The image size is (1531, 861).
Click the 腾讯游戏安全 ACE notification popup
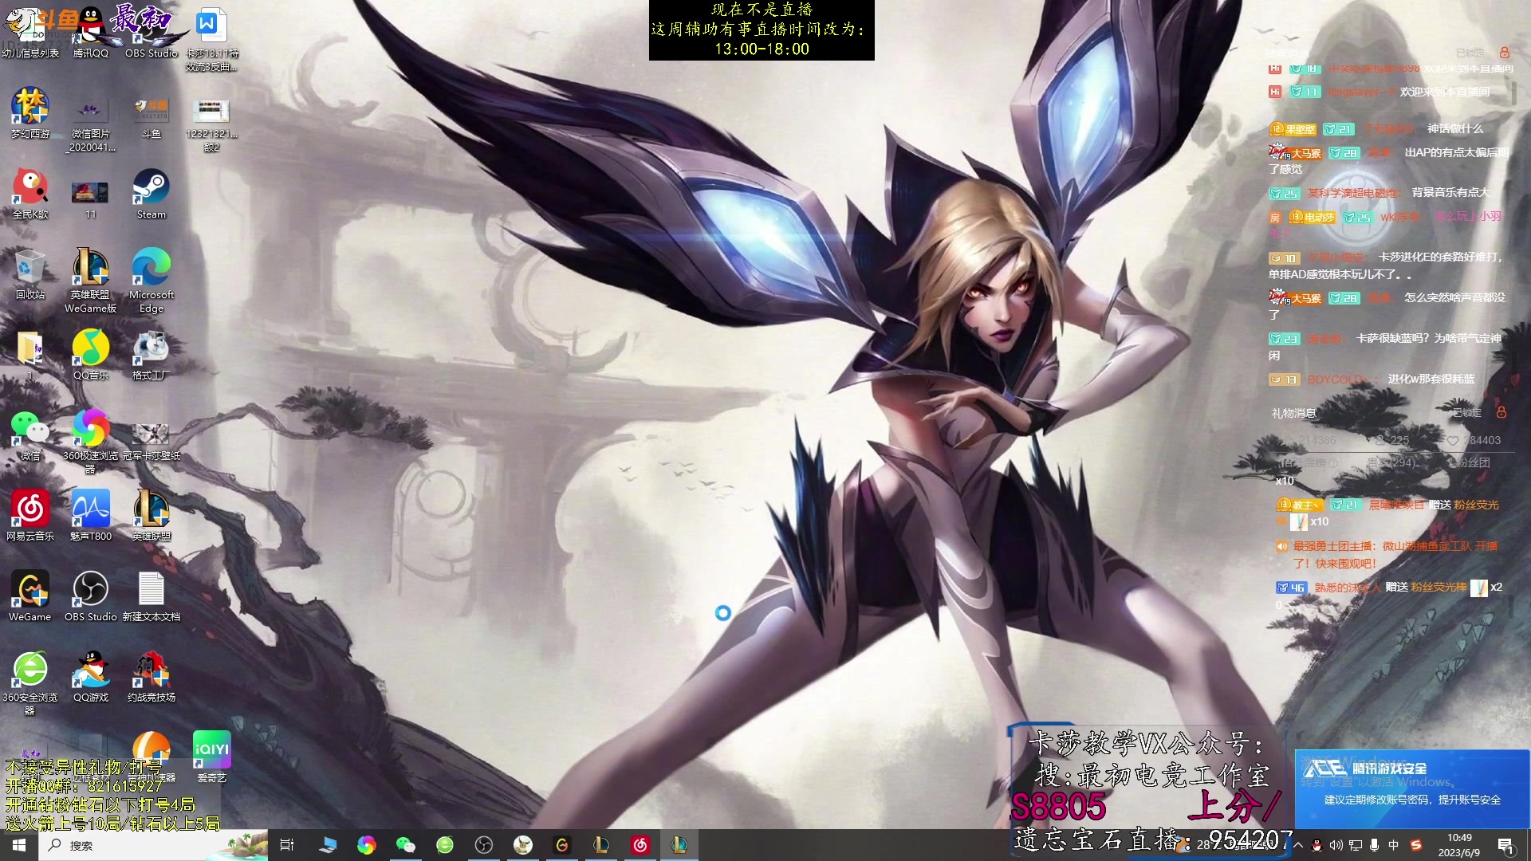(1412, 788)
